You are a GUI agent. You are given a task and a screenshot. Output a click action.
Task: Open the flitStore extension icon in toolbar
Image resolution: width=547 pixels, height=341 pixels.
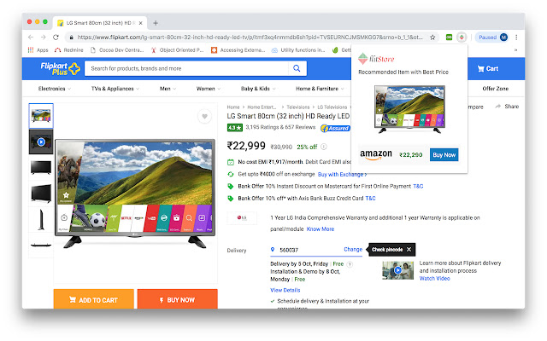coord(462,38)
